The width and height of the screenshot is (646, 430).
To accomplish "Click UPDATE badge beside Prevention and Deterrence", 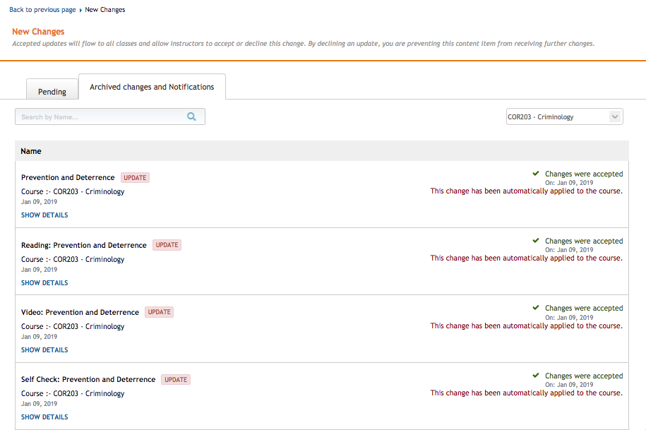I will tap(135, 178).
